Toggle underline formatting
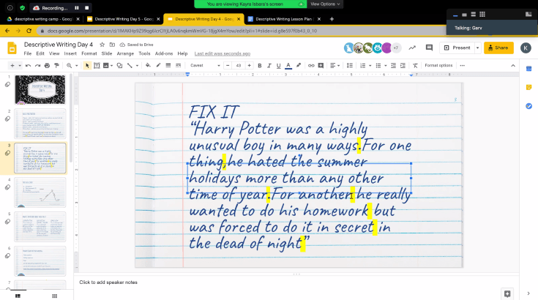The height and width of the screenshot is (300, 538). (277, 65)
